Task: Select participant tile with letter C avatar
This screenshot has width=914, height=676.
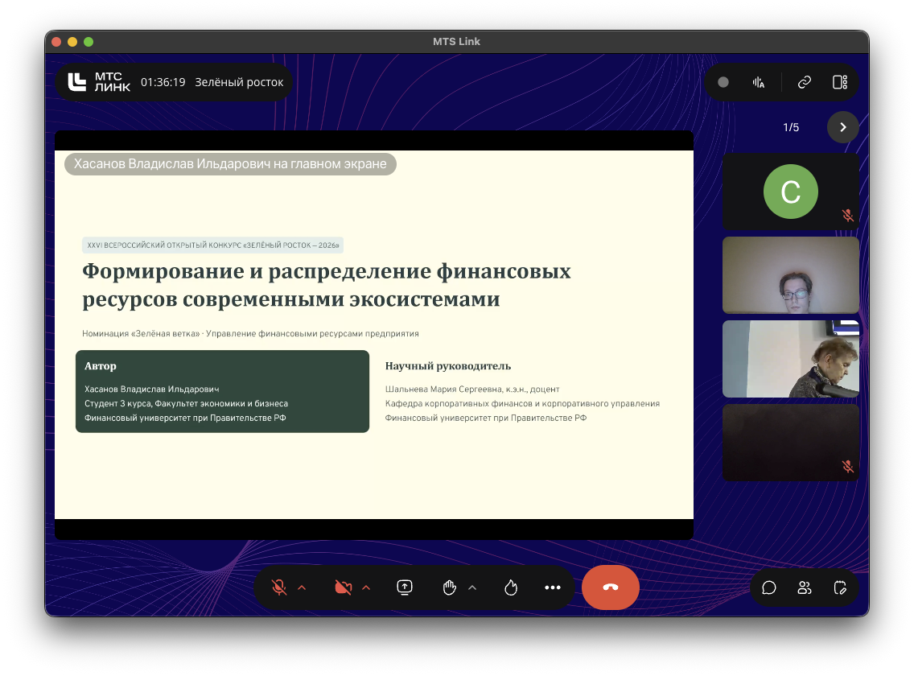Action: click(790, 192)
